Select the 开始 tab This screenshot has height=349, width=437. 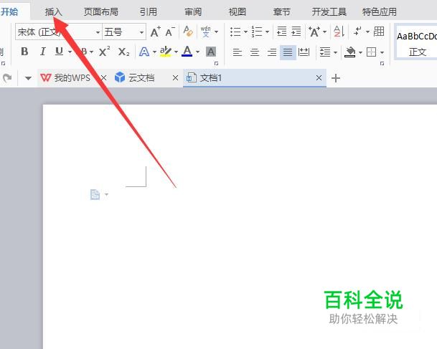click(x=9, y=12)
